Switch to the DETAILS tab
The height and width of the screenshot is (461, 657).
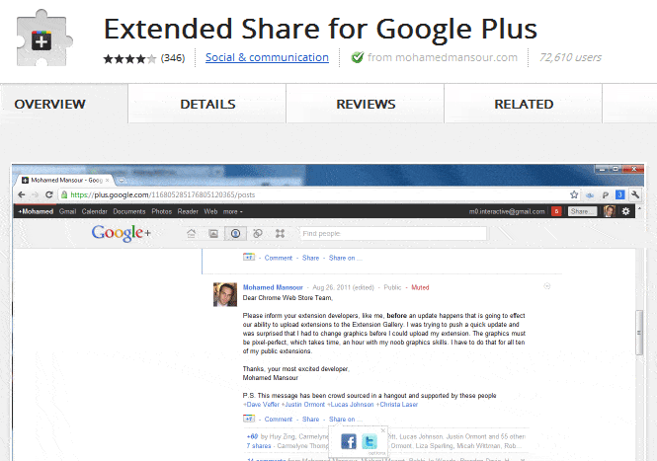pyautogui.click(x=207, y=104)
